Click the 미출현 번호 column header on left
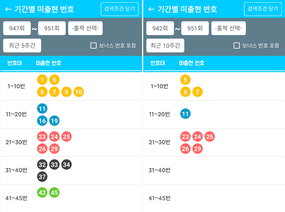 [x=49, y=63]
